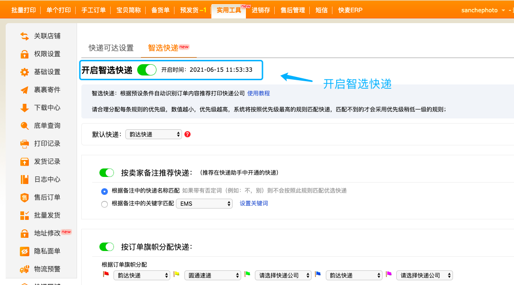Click the red question mark help icon
This screenshot has width=514, height=285.
[188, 134]
